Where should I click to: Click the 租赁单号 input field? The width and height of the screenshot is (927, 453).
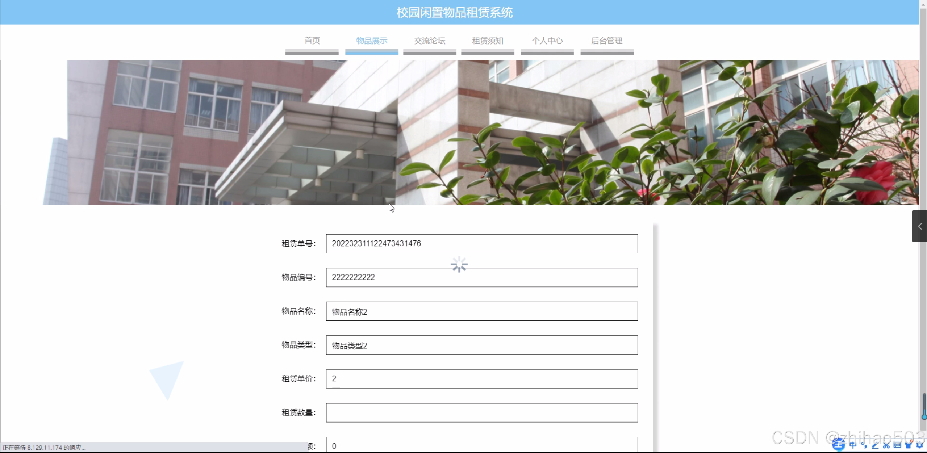pyautogui.click(x=481, y=244)
